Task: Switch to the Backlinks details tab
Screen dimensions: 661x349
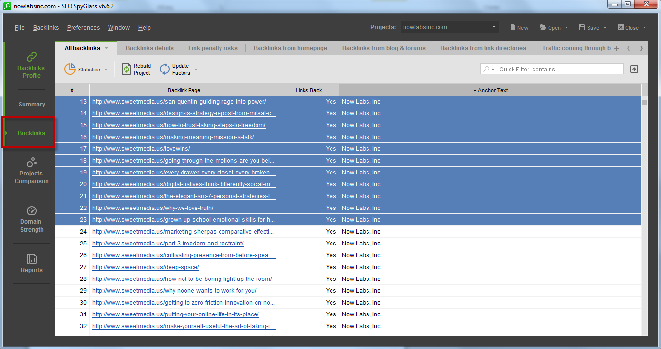Action: point(149,48)
